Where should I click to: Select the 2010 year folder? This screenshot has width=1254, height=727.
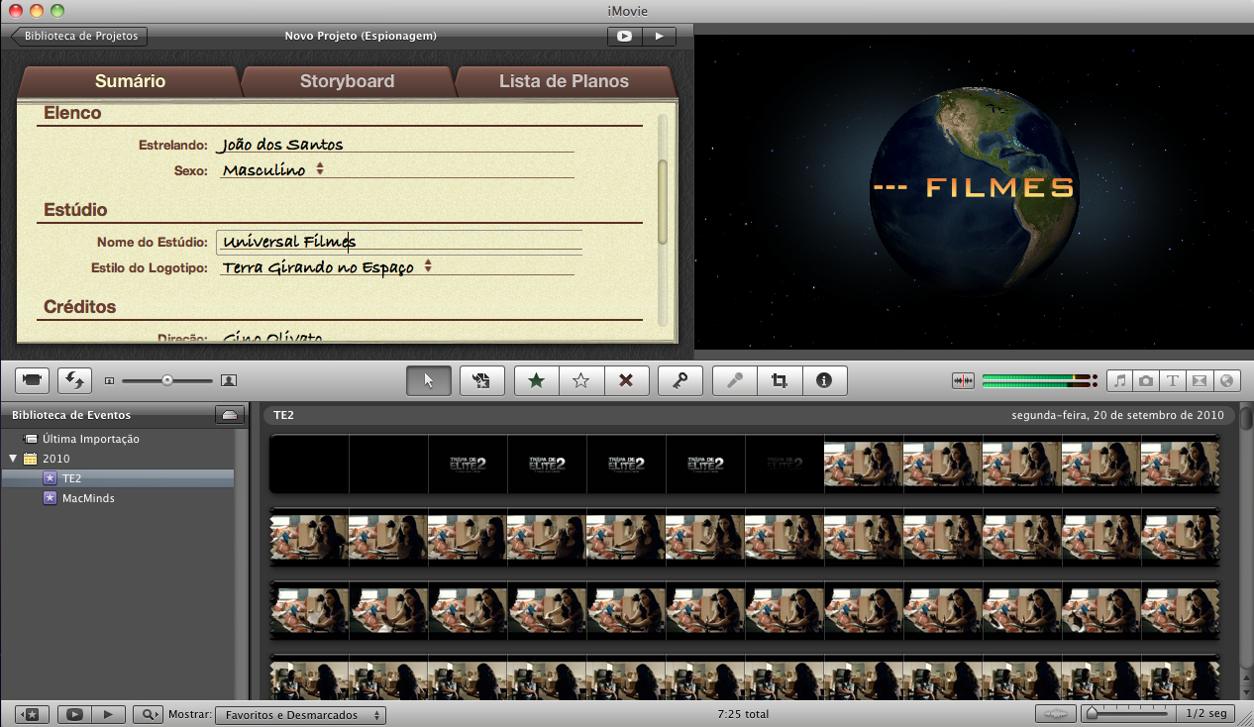pos(55,459)
